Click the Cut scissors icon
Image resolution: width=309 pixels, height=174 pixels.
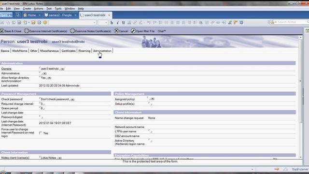coord(2,23)
